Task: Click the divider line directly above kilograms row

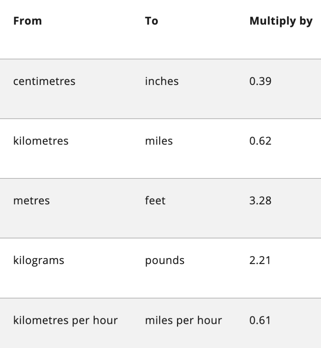Action: pos(160,238)
